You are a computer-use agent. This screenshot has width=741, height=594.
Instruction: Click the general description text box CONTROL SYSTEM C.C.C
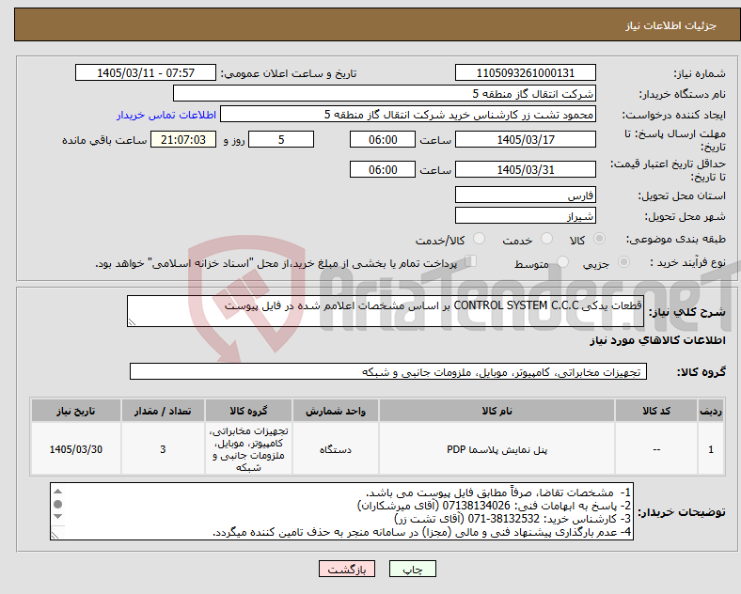pyautogui.click(x=386, y=311)
